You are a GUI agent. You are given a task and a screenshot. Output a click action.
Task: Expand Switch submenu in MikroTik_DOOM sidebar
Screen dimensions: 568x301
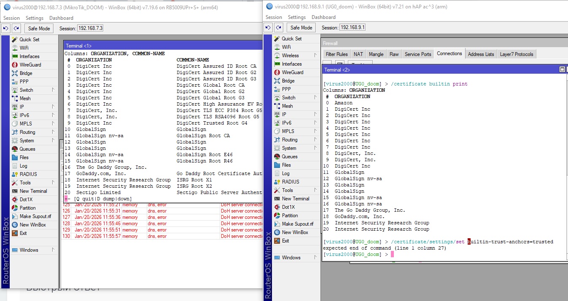(x=53, y=90)
